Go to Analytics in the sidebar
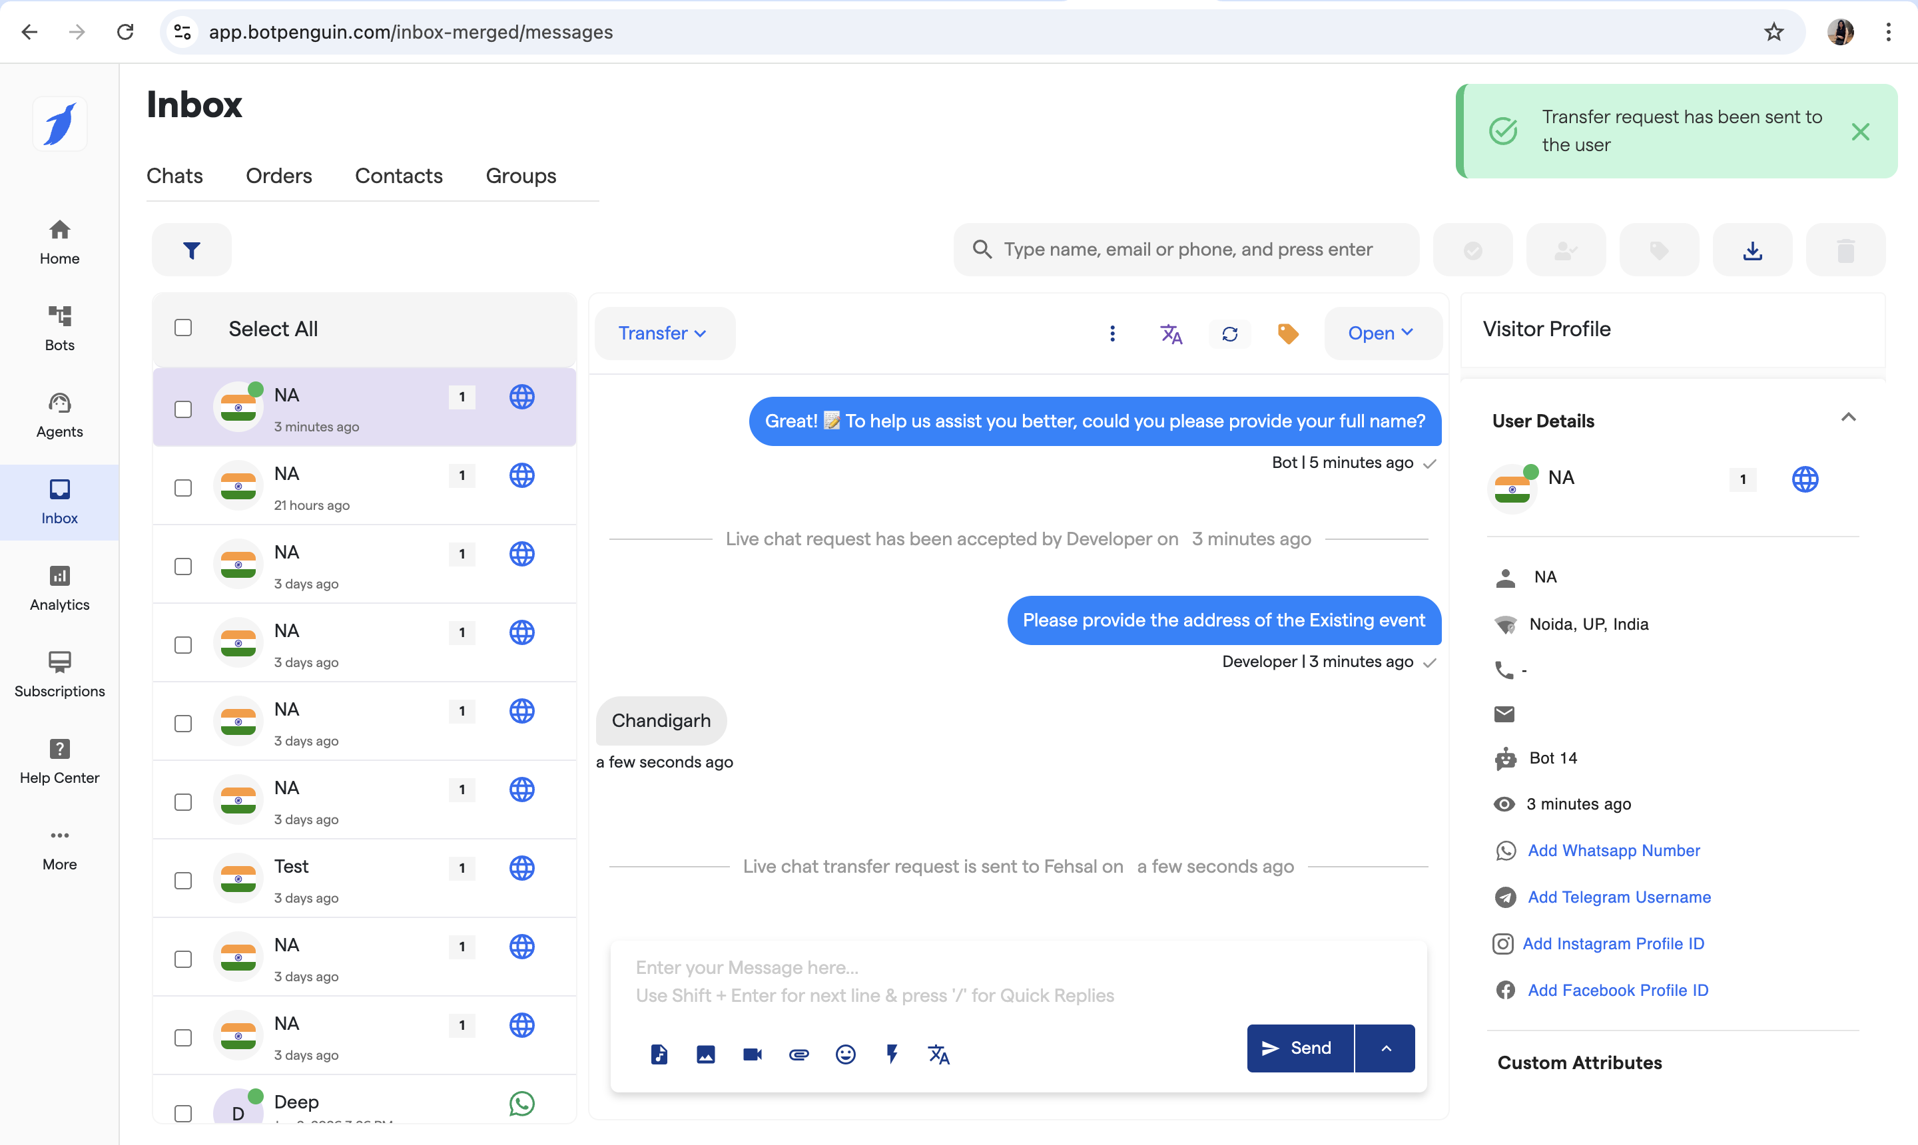This screenshot has height=1145, width=1918. tap(59, 587)
